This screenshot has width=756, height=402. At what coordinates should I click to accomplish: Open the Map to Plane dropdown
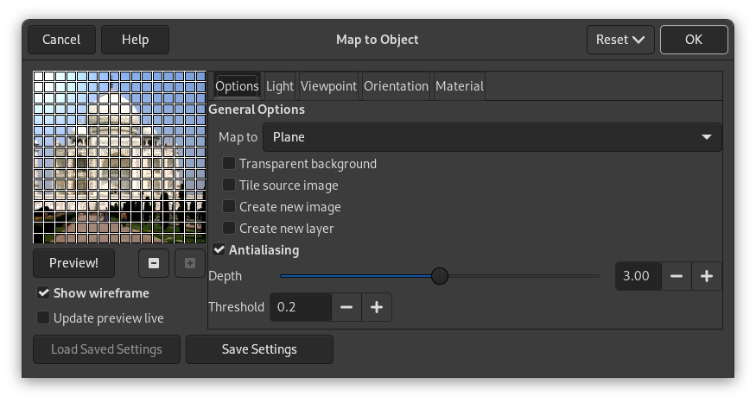point(492,137)
